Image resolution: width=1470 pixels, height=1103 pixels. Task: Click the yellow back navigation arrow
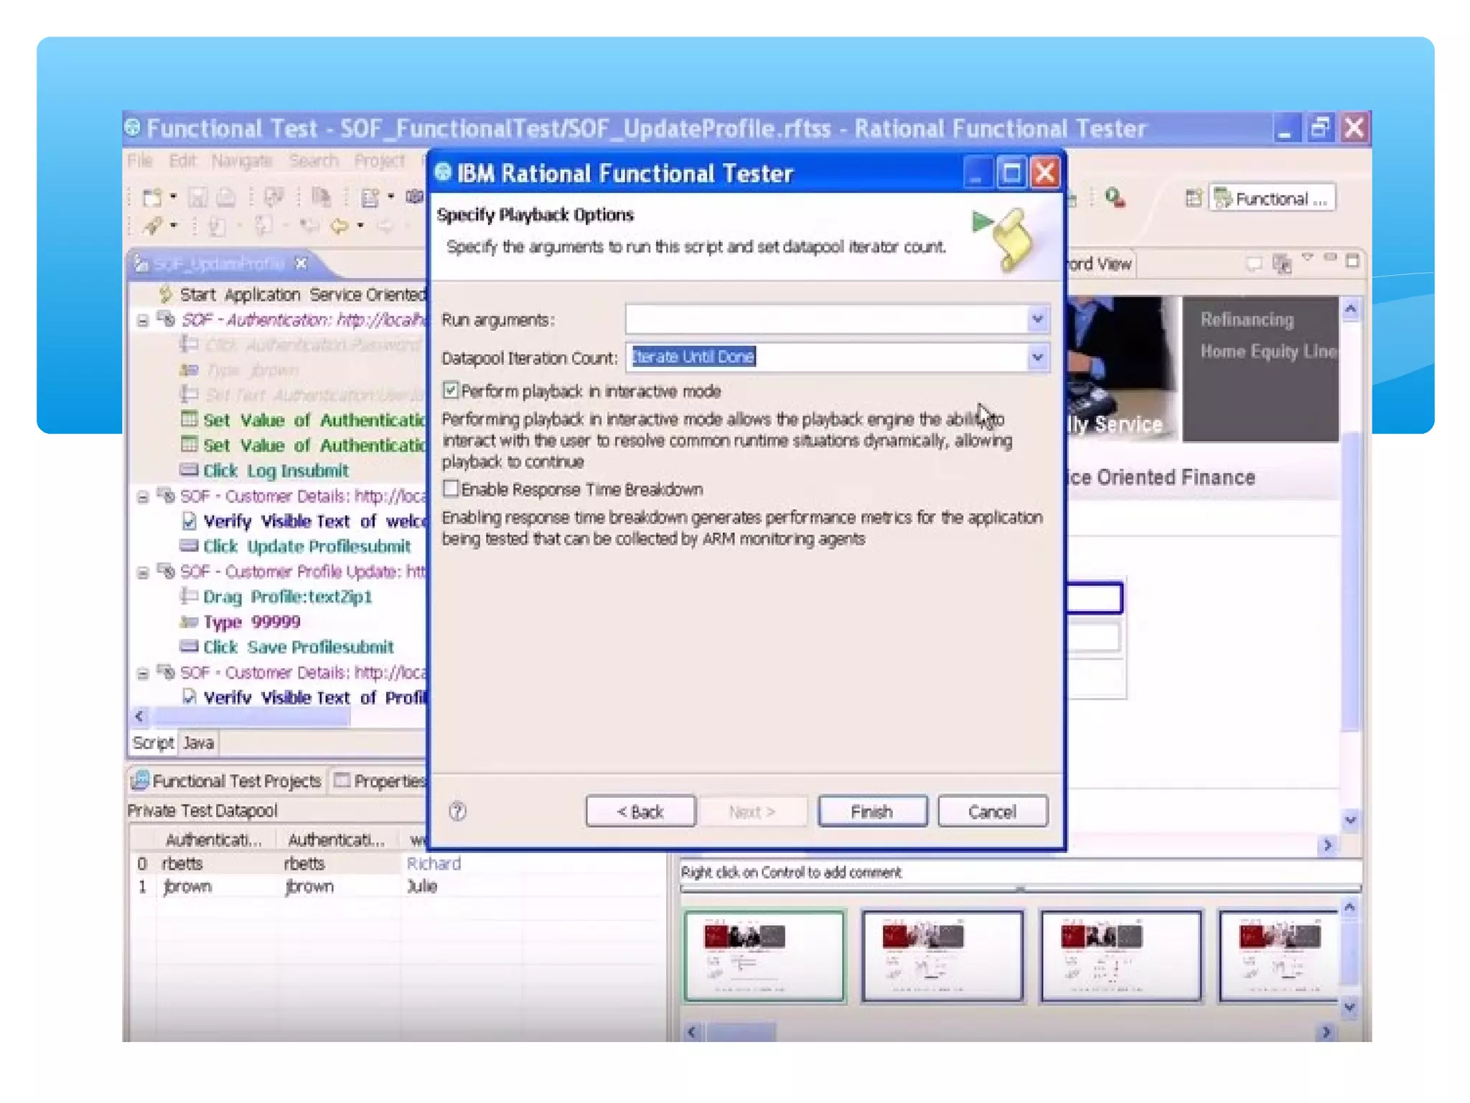pos(340,227)
